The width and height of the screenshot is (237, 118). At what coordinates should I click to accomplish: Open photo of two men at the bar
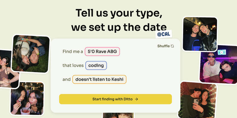(200, 34)
